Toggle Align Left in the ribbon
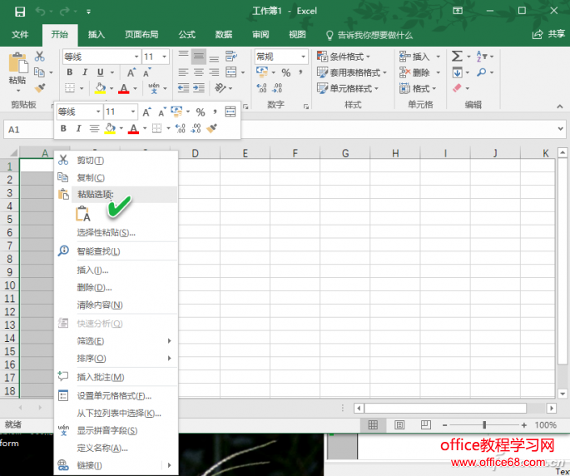Viewport: 570px width, 476px height. coord(183,72)
